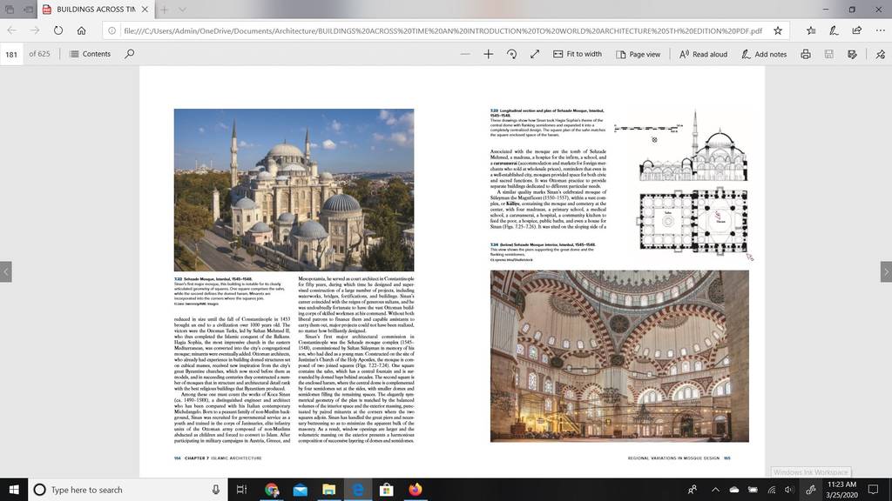Image resolution: width=892 pixels, height=501 pixels.
Task: Enter full screen view
Action: click(535, 54)
